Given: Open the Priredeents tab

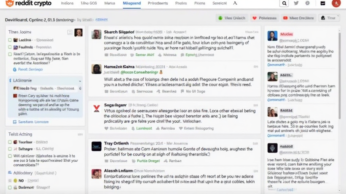Looking at the screenshot, I should coord(157,3).
